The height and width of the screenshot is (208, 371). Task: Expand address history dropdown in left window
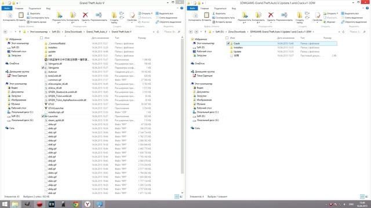click(x=154, y=32)
